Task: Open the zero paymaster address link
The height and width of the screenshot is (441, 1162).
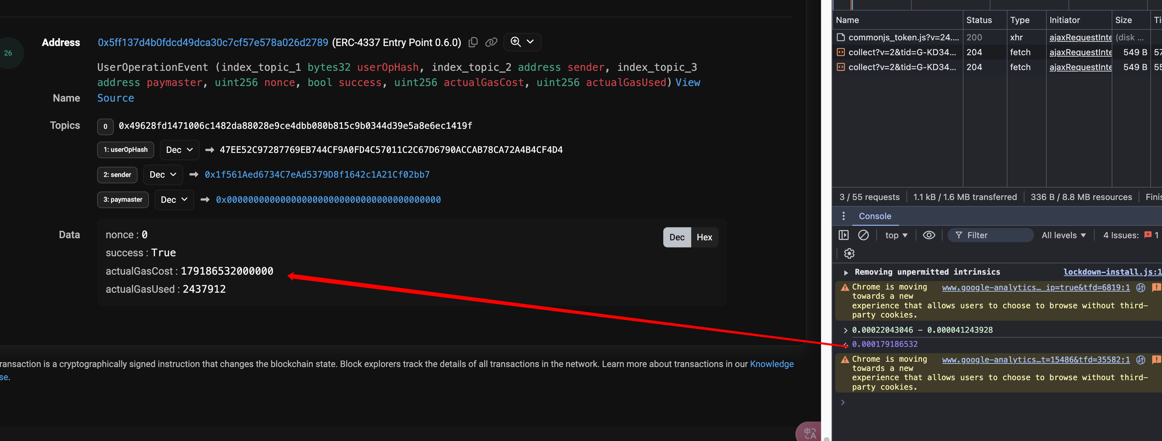Action: click(x=328, y=200)
